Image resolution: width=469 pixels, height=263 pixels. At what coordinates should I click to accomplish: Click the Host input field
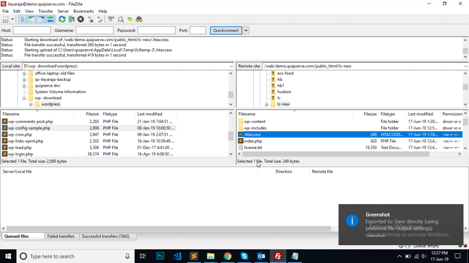click(x=32, y=31)
